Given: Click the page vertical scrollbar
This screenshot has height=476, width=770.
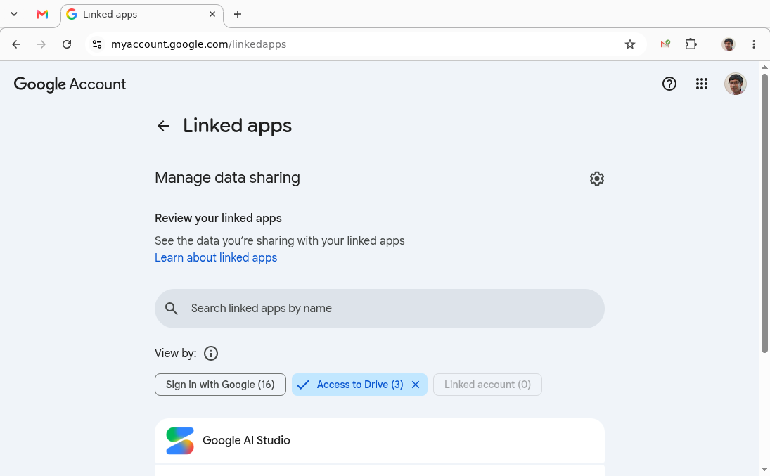Looking at the screenshot, I should click(x=764, y=213).
